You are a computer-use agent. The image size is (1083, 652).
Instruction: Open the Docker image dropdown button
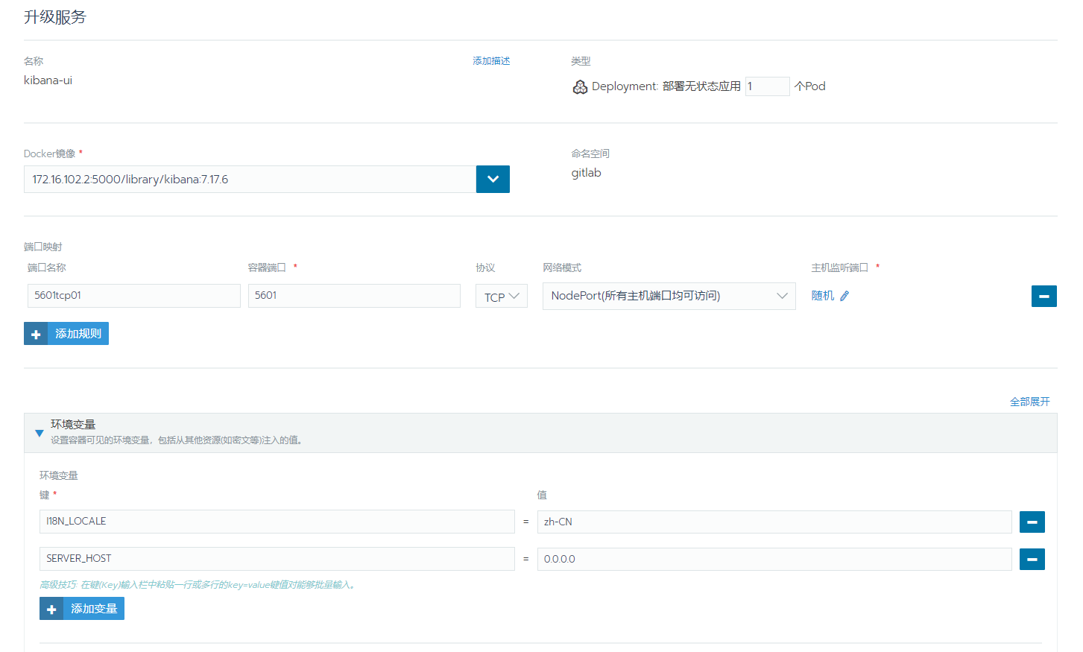pyautogui.click(x=493, y=179)
